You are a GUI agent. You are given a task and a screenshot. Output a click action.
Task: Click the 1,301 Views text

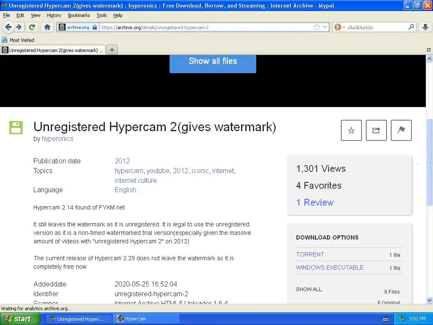coord(321,168)
